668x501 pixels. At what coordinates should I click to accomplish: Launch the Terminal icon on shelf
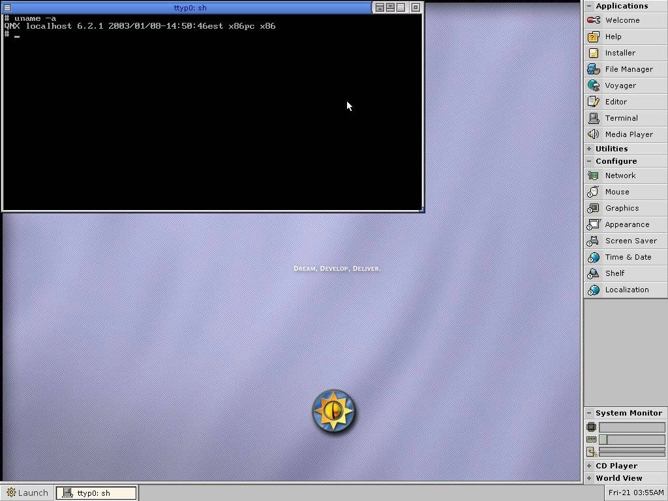[x=594, y=118]
